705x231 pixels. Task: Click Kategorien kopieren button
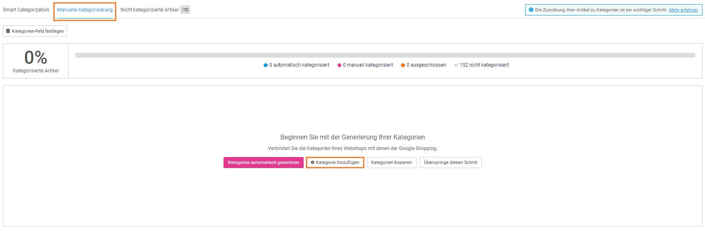392,162
